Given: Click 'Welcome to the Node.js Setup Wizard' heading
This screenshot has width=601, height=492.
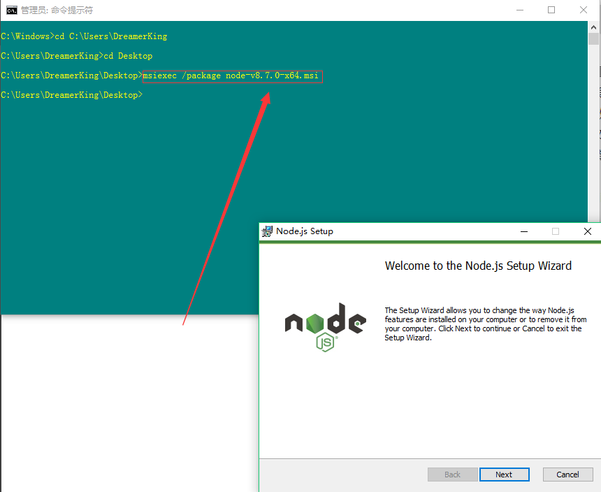Looking at the screenshot, I should click(478, 266).
